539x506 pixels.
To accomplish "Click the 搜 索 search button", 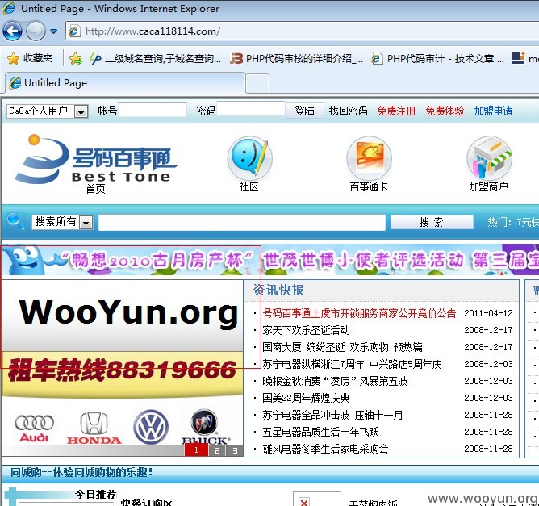I will tap(432, 222).
